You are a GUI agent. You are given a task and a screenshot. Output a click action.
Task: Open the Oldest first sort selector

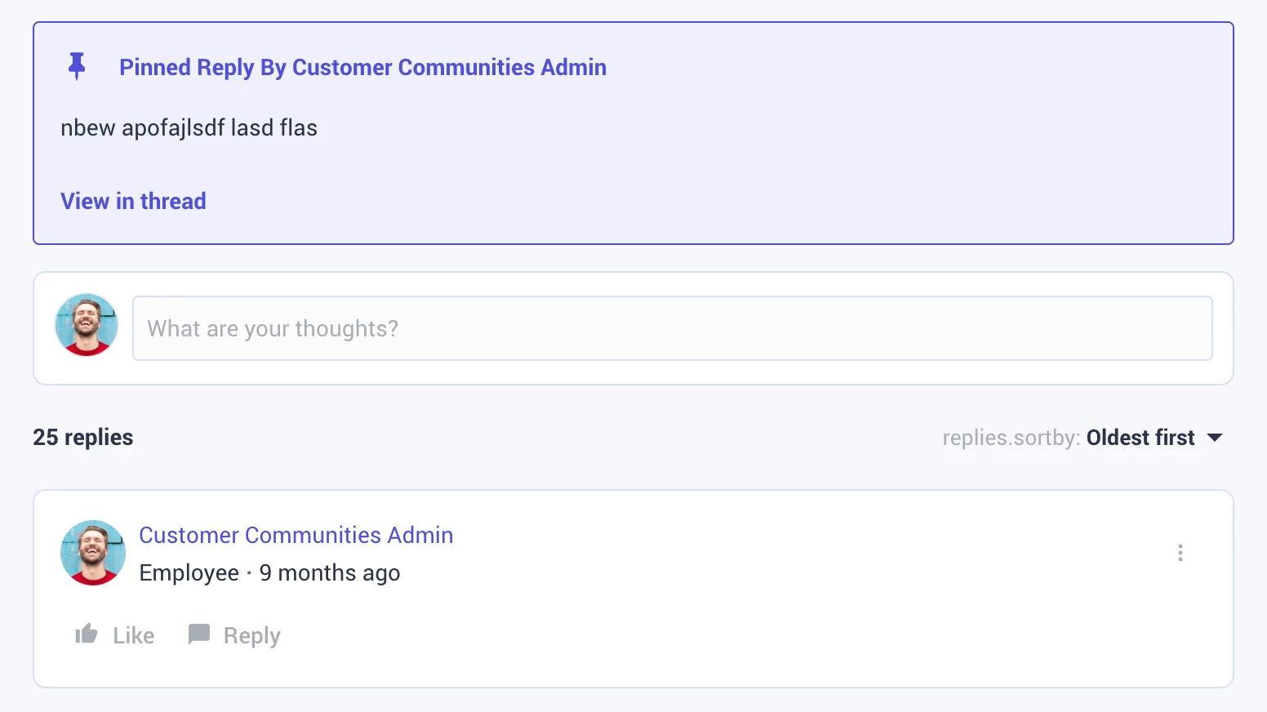click(1140, 438)
